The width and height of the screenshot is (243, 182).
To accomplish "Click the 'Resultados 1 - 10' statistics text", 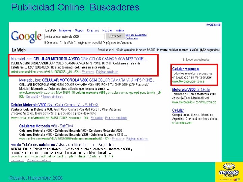I will [x=159, y=50].
